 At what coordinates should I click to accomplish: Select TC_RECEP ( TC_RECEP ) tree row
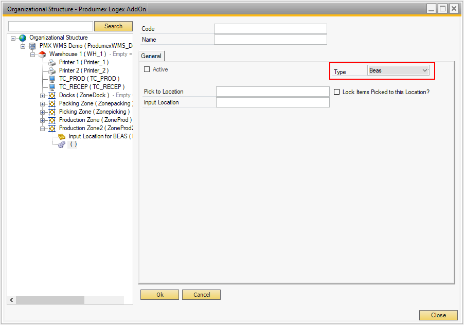pos(92,87)
